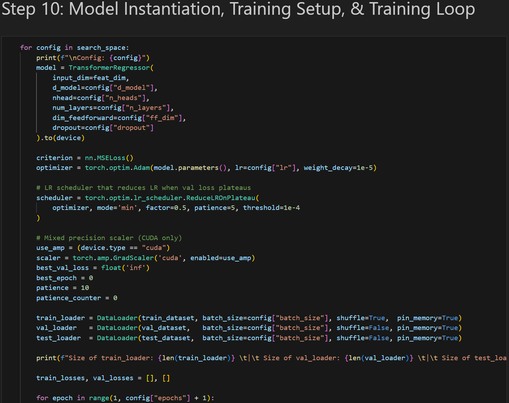The image size is (509, 403).
Task: Click torch.optim.Adam in the optimizer line
Action: point(117,168)
